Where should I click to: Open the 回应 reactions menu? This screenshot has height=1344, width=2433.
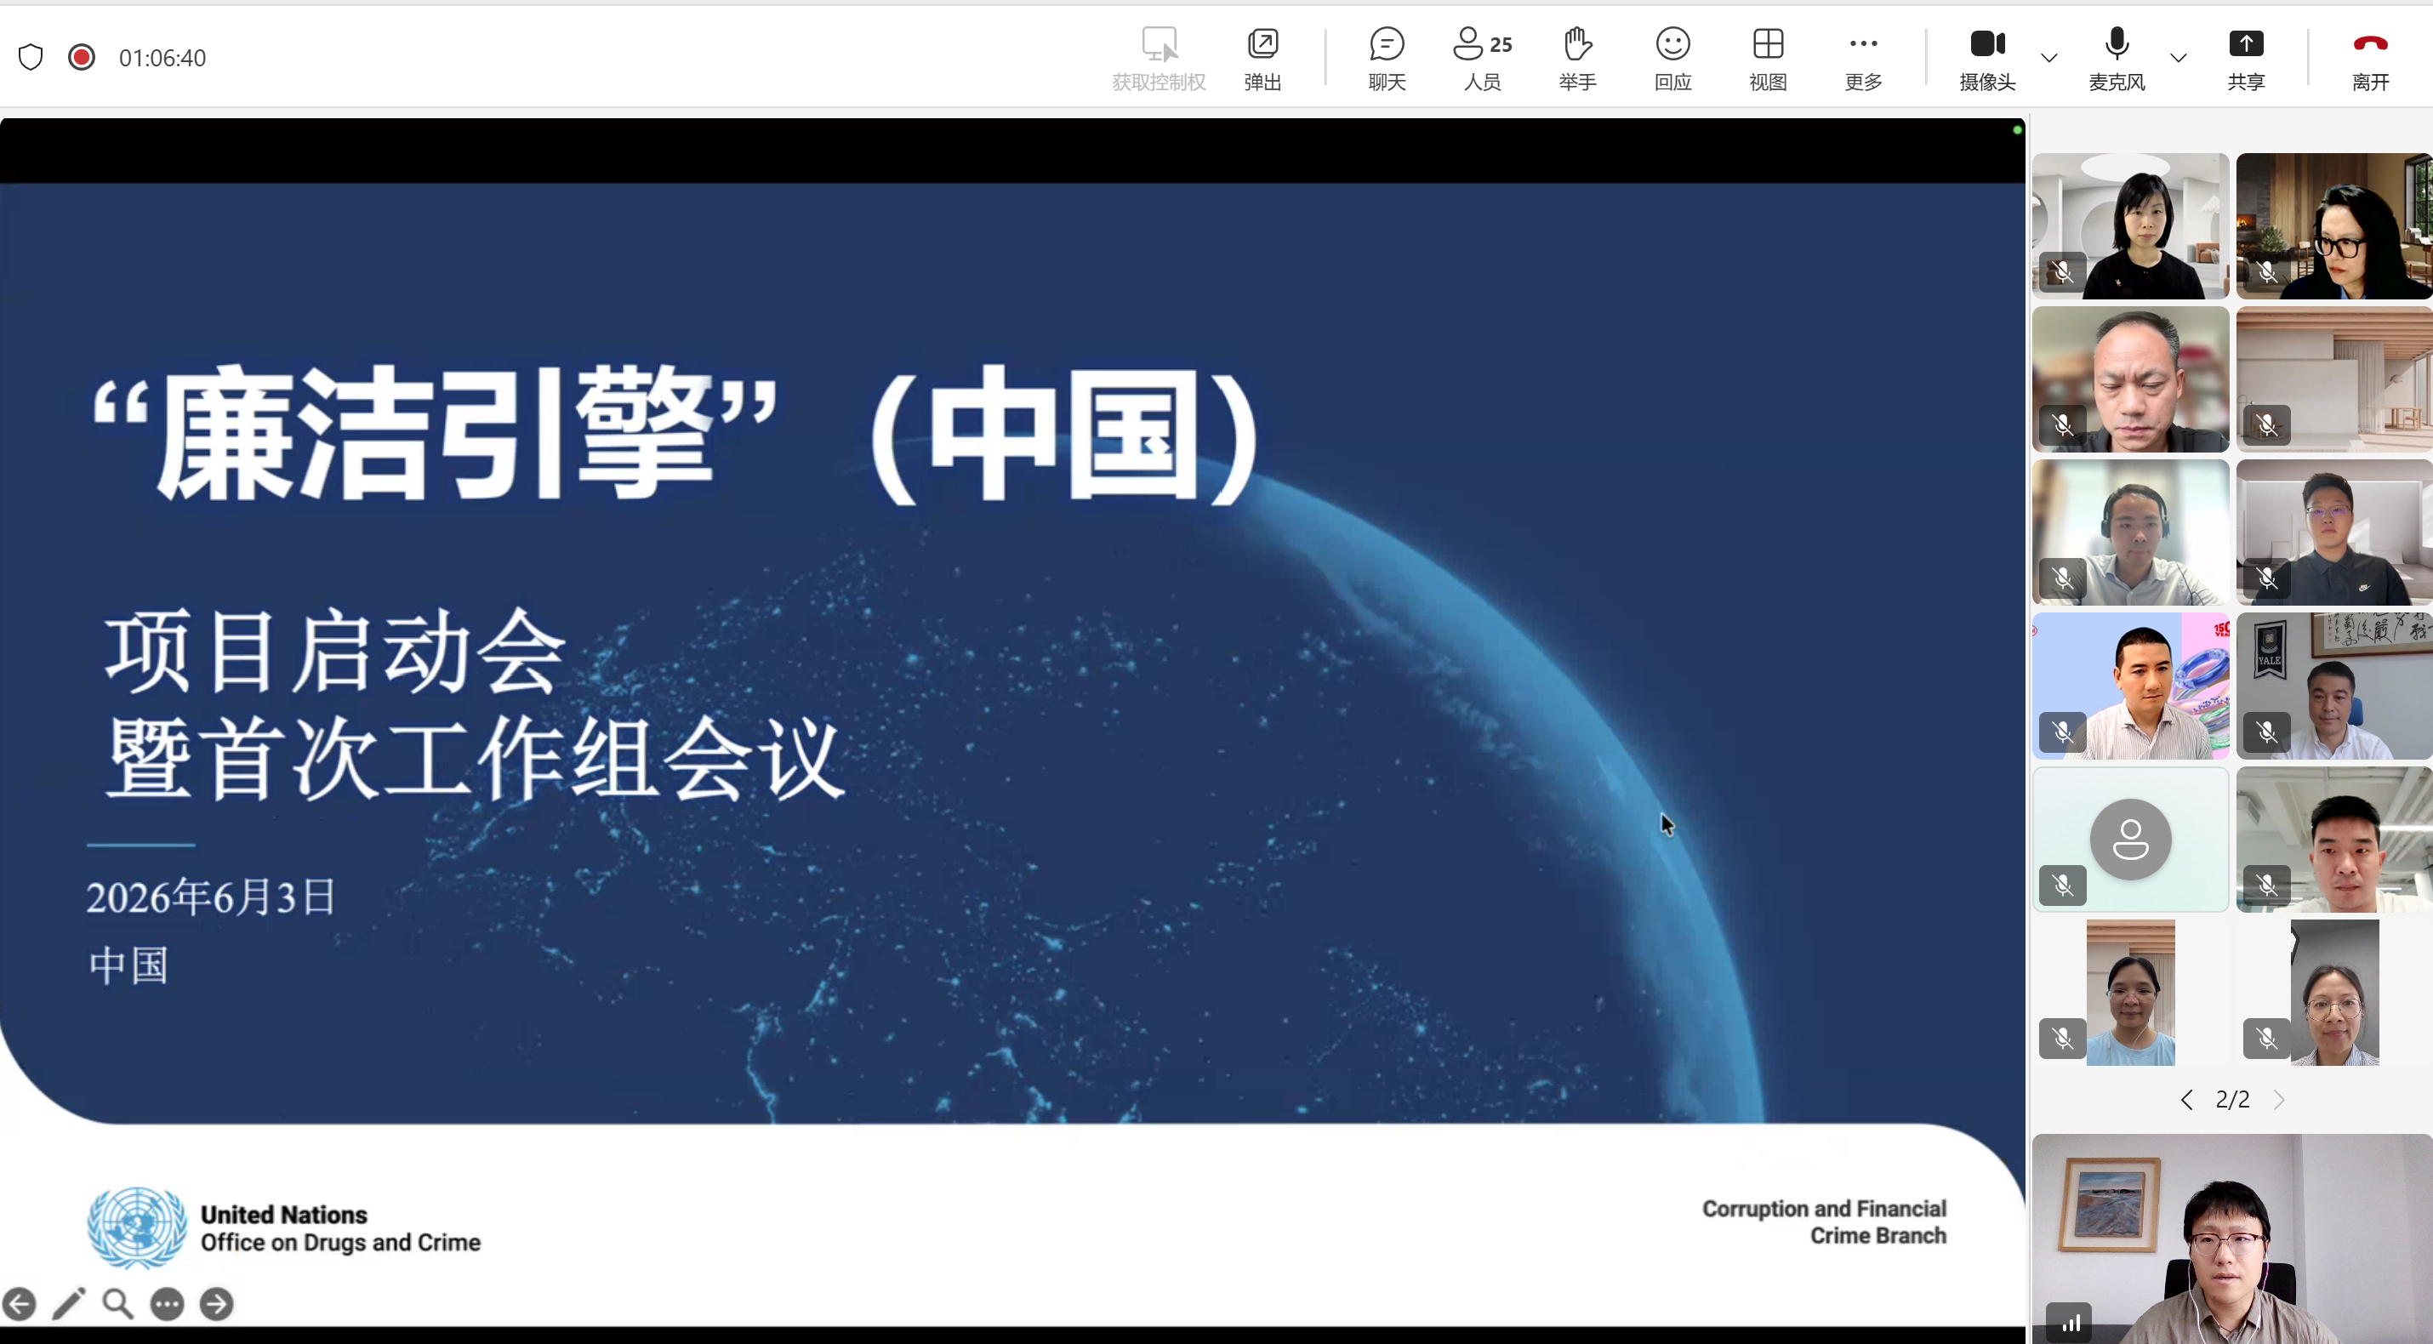[x=1672, y=59]
